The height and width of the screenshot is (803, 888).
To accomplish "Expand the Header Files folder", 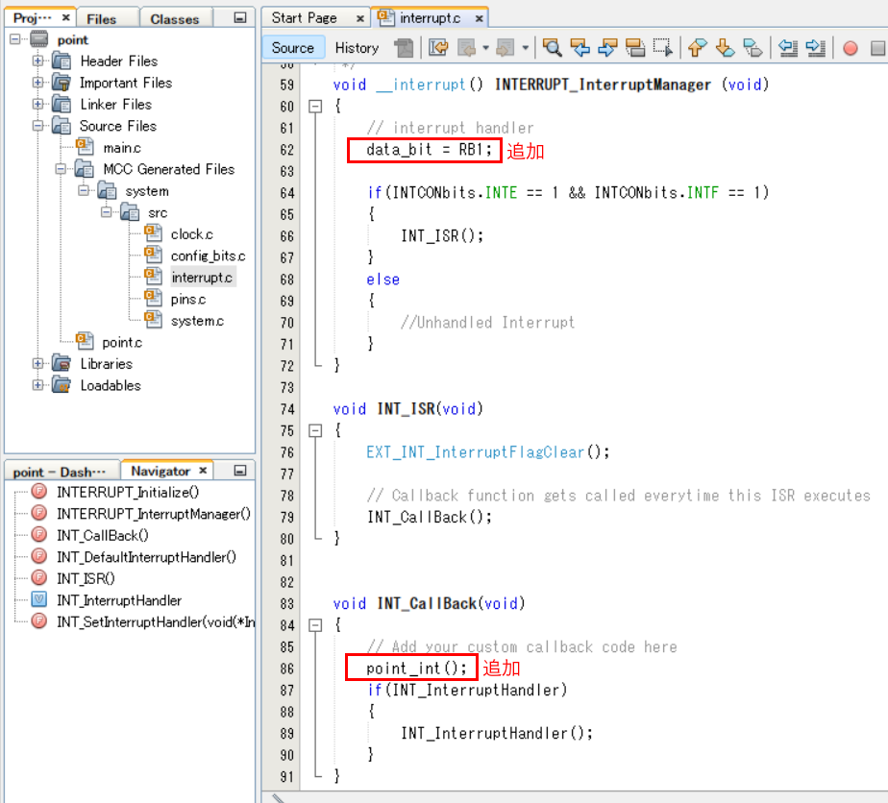I will (38, 61).
